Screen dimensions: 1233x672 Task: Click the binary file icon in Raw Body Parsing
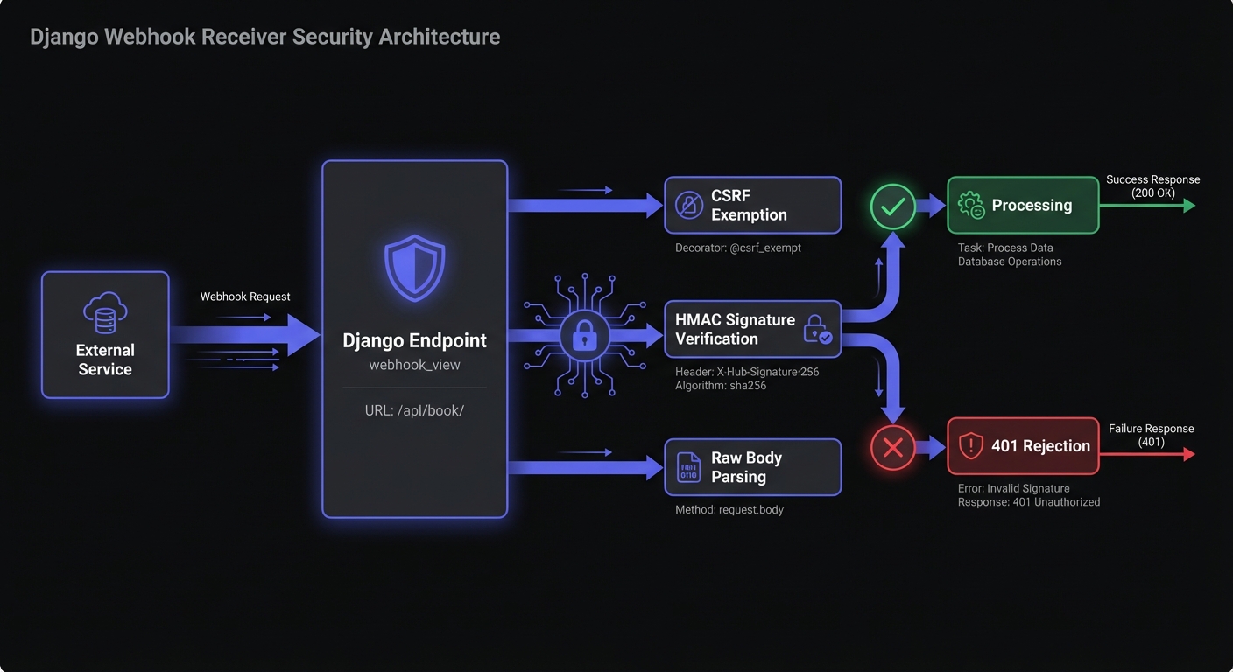click(689, 467)
